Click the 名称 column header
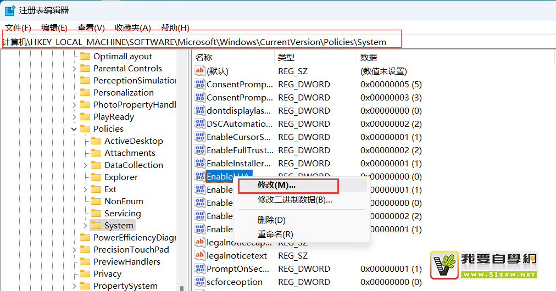 (x=204, y=57)
